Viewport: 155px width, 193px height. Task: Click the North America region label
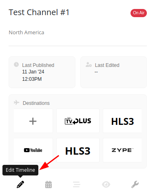click(27, 33)
